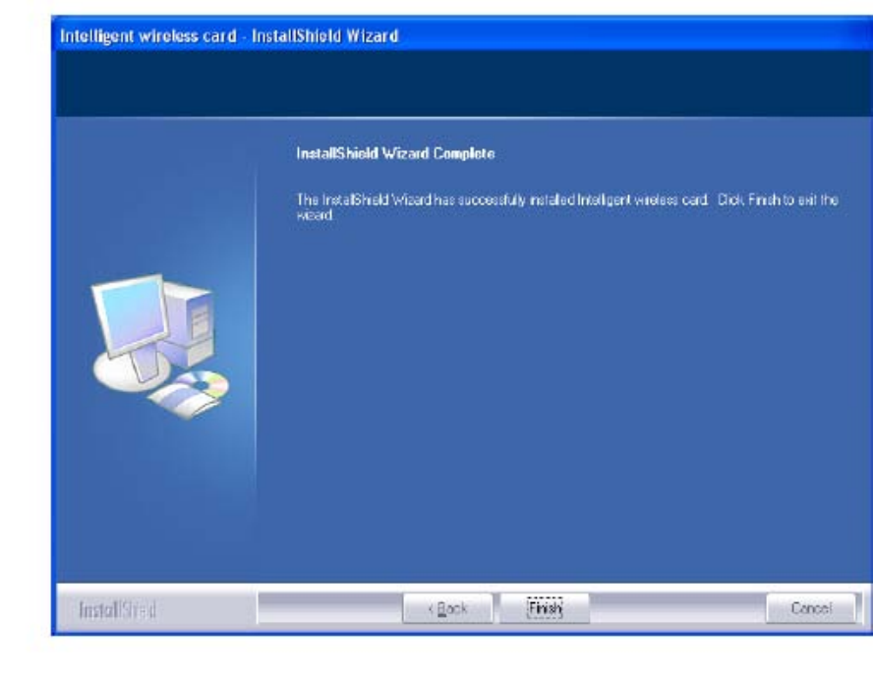Cancel the InstallShield wizard
The width and height of the screenshot is (873, 677).
click(811, 608)
